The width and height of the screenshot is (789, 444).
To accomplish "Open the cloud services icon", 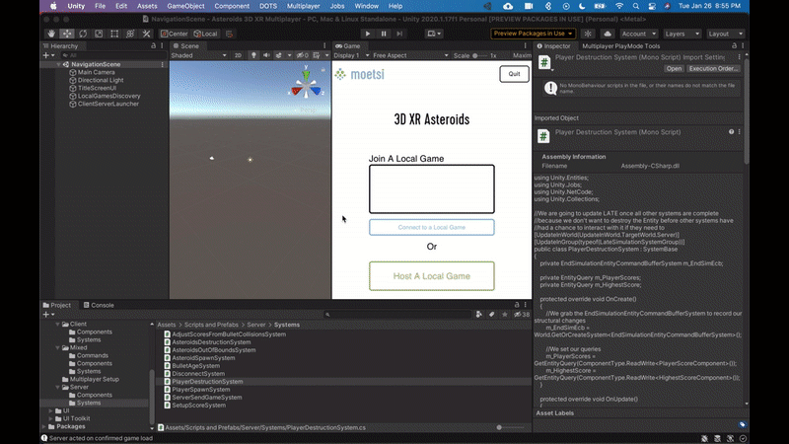I will point(608,34).
